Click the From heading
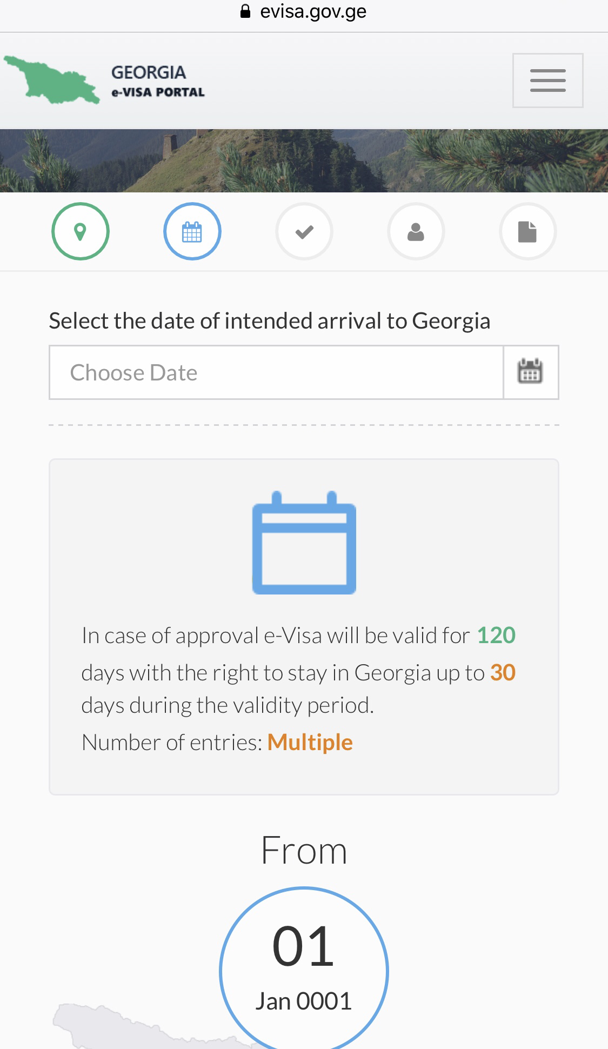This screenshot has height=1049, width=608. (x=304, y=850)
